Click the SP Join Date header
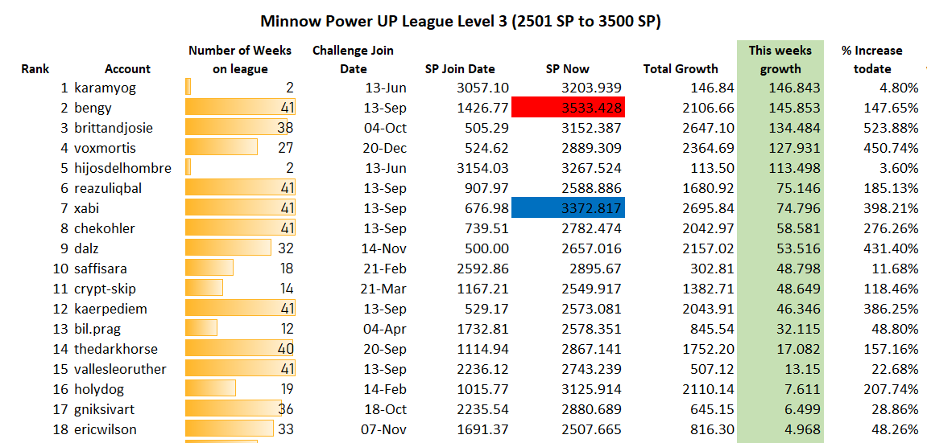Viewport: 927px width, 443px height. (x=460, y=69)
